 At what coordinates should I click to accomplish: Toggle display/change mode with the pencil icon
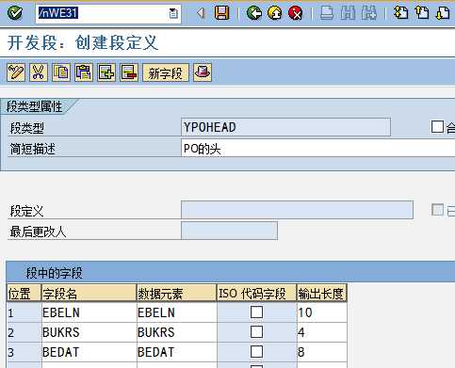click(16, 72)
